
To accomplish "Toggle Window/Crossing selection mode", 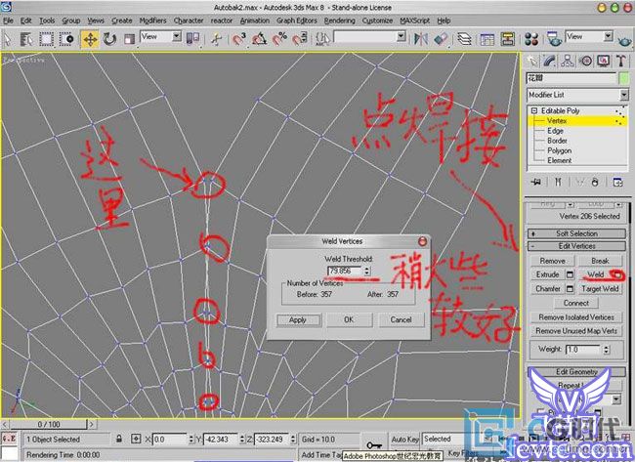I will (66, 39).
